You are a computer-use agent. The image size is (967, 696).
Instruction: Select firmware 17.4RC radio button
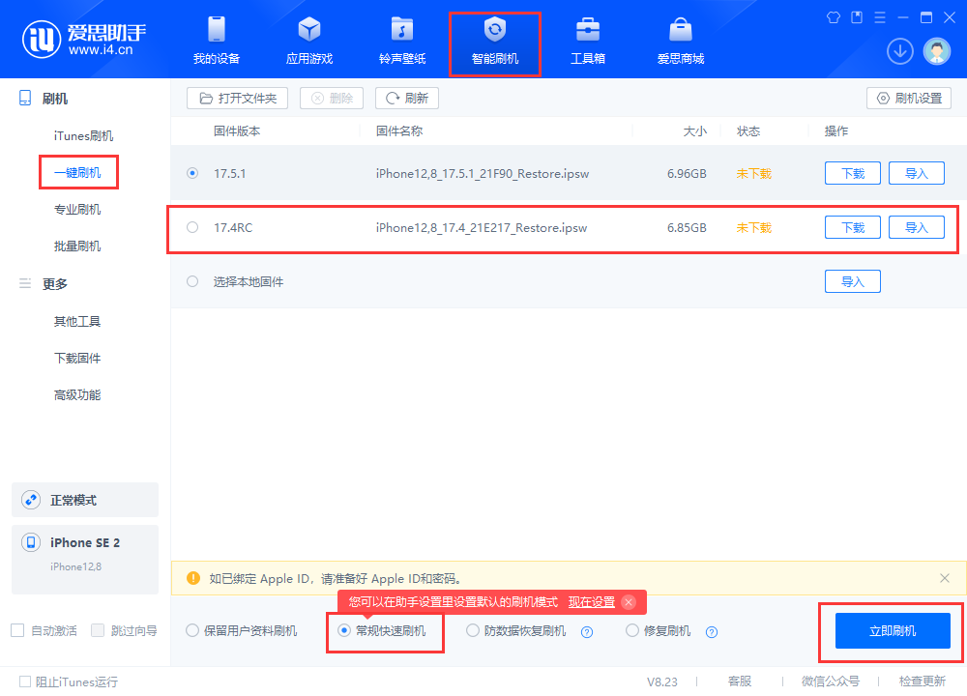[x=192, y=227]
